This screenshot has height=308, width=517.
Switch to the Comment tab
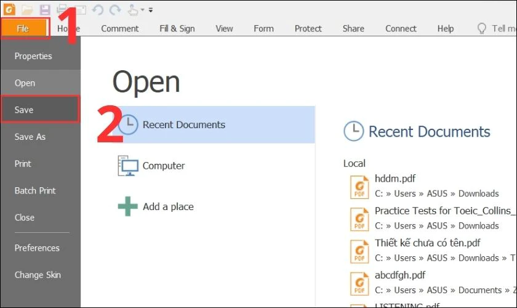(x=119, y=29)
